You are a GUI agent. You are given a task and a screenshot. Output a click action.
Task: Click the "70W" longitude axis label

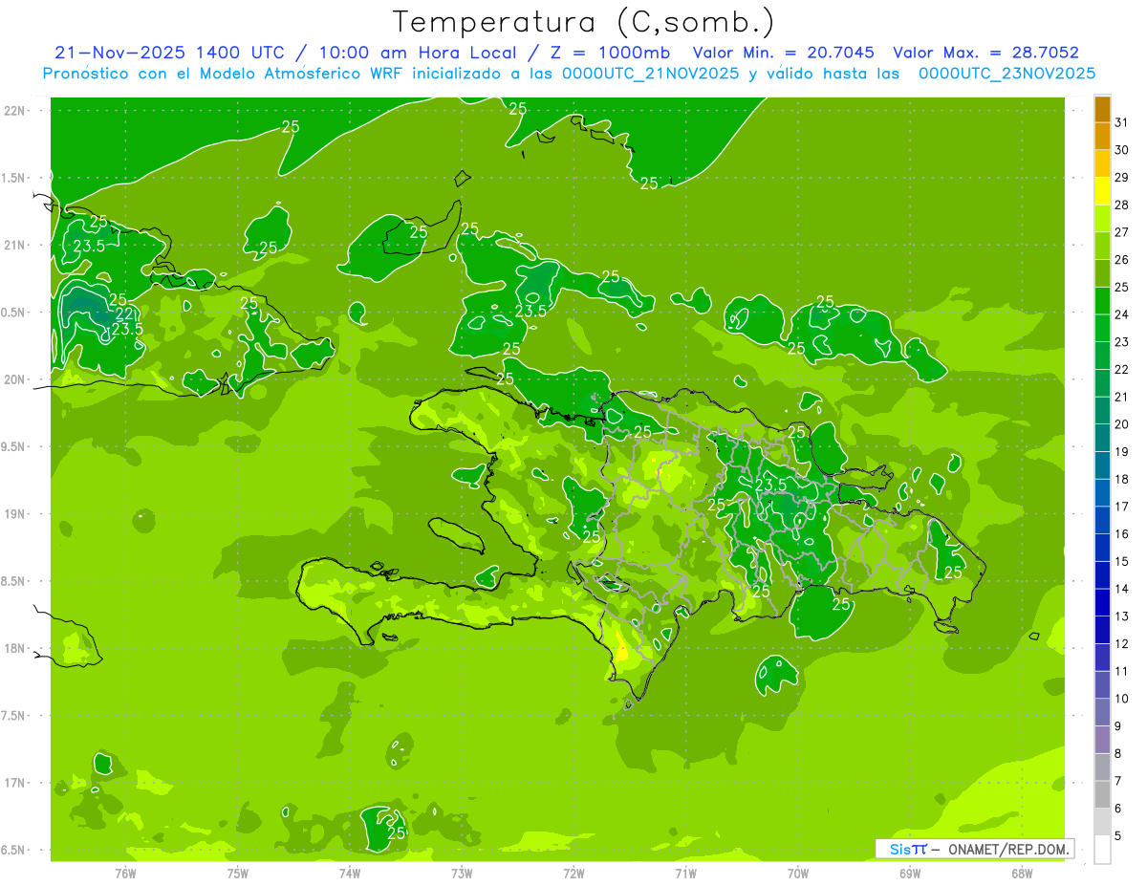(x=798, y=874)
